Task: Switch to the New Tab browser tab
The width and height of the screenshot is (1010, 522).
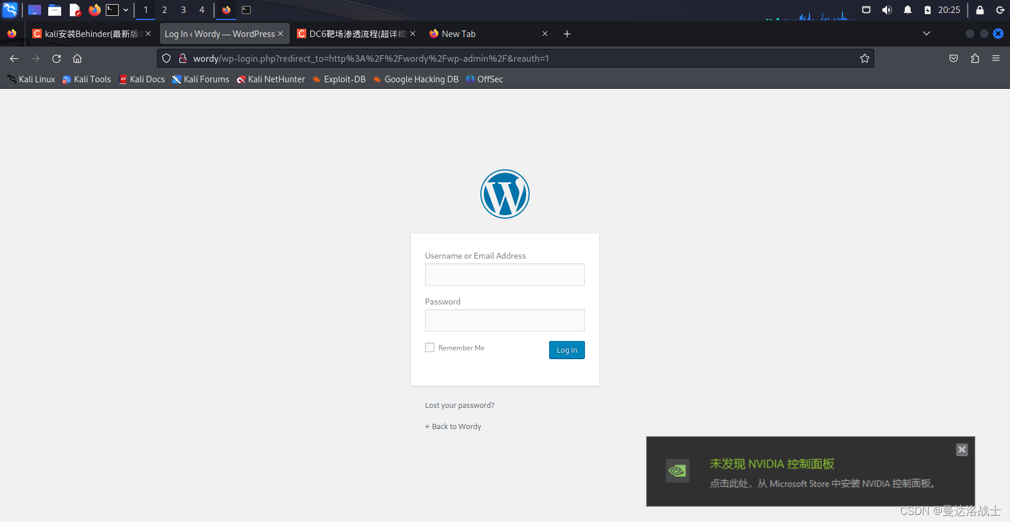Action: [x=488, y=34]
